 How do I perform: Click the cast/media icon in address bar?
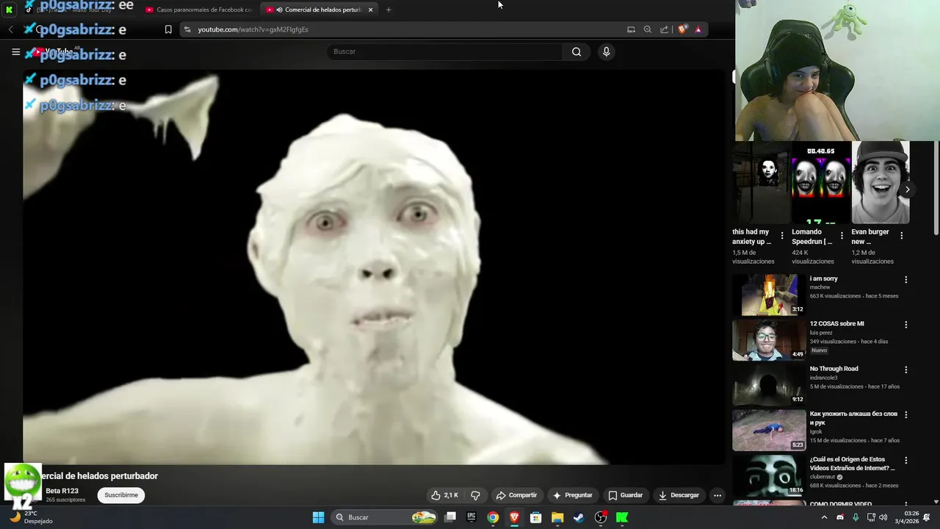tap(631, 29)
